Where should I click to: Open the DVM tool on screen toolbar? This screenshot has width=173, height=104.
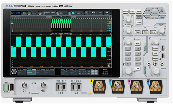(87, 13)
